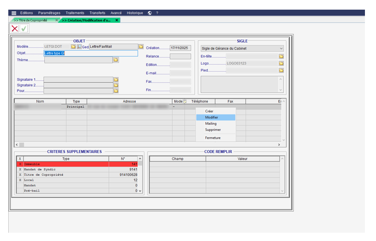Select Supprimer from the context menu
Image resolution: width=376 pixels, height=241 pixels.
[x=213, y=130]
